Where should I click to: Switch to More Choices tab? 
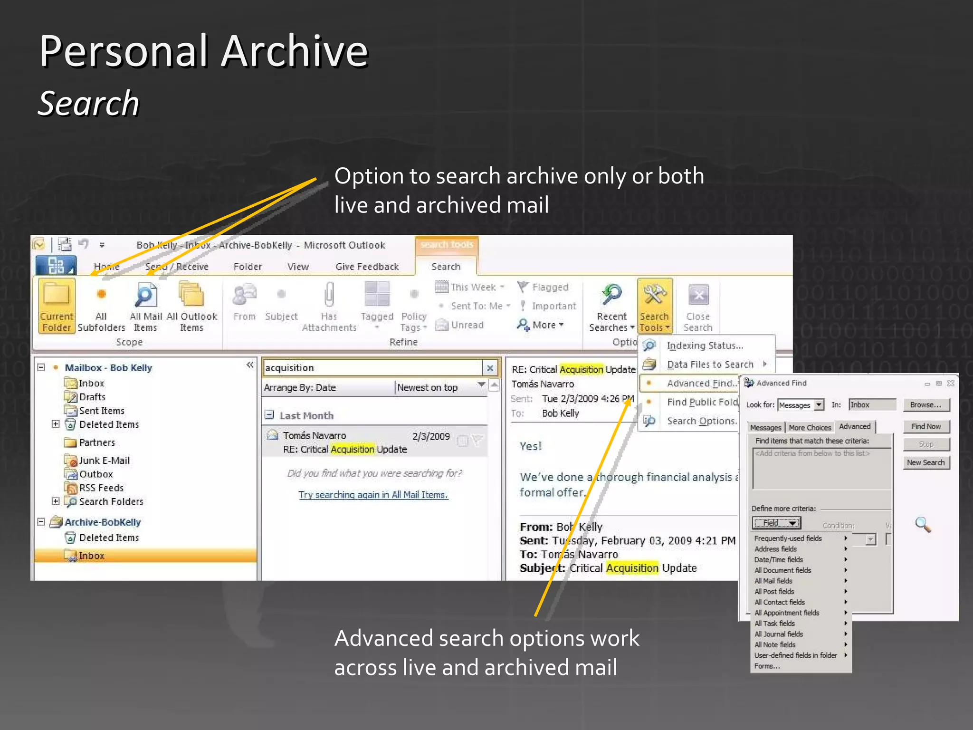point(810,427)
